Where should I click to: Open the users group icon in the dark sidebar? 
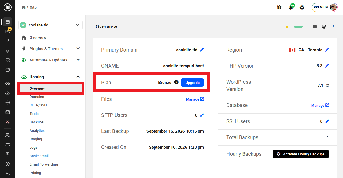pyautogui.click(x=8, y=135)
